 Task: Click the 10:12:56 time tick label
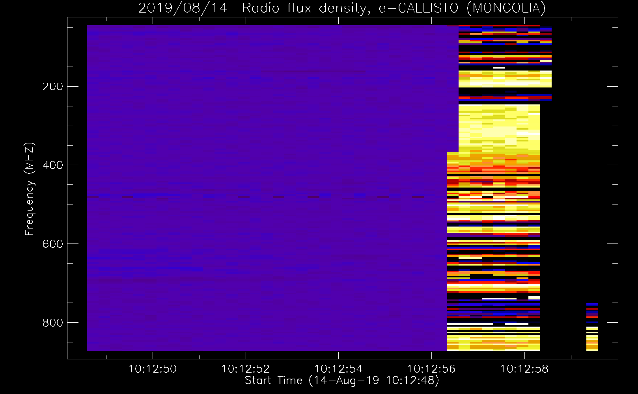coord(431,369)
